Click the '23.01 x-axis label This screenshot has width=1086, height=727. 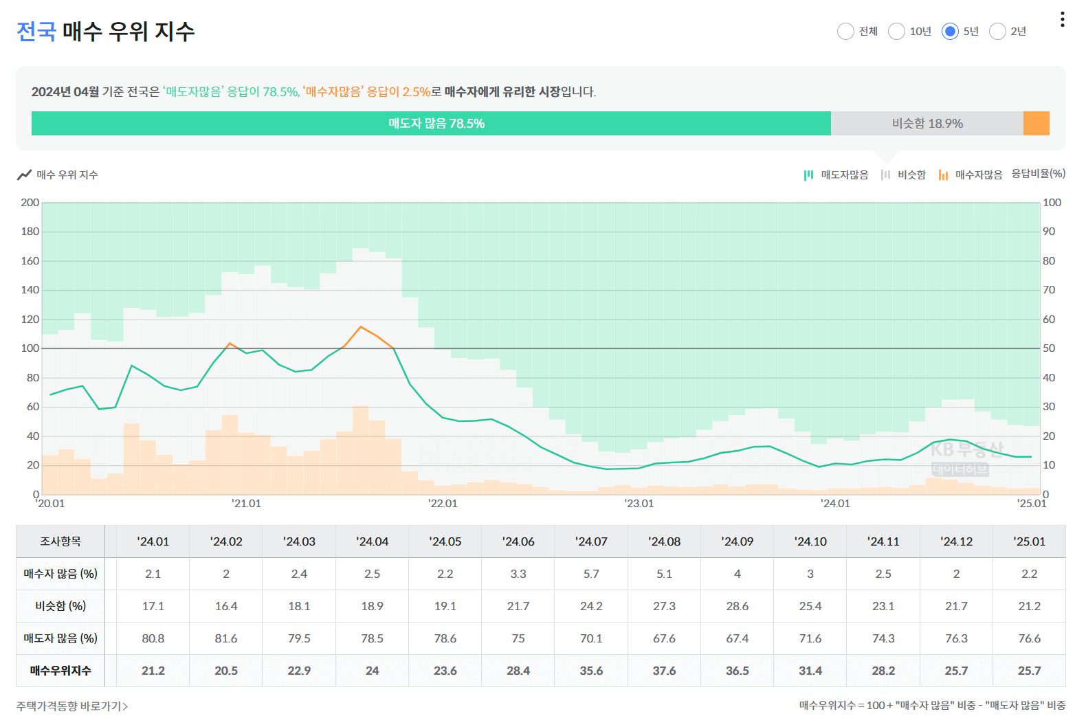click(639, 504)
